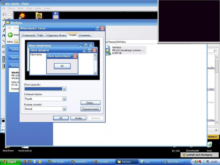Switch to the Kompozycje tab
This screenshot has width=220, height=165.
tap(28, 35)
